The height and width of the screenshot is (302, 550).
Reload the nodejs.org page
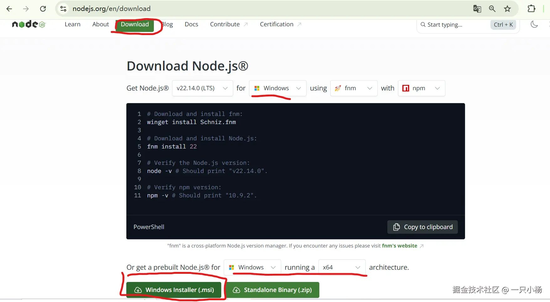coord(43,9)
